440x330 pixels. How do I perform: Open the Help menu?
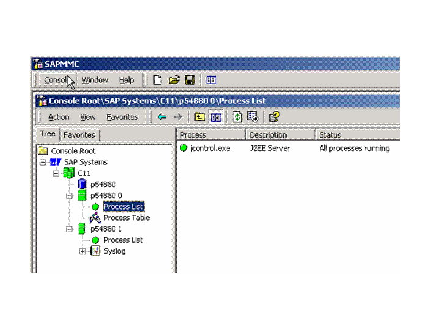127,80
